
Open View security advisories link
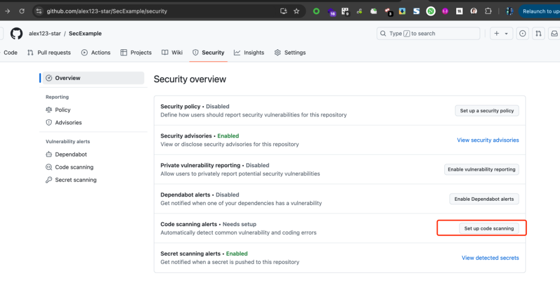(x=487, y=140)
